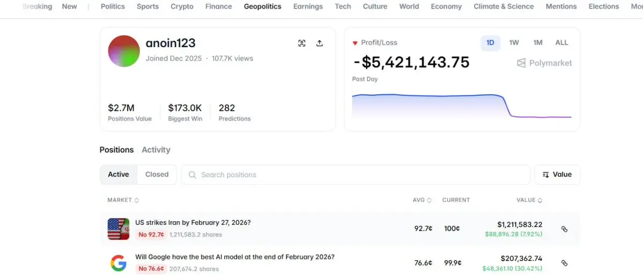Sort positions by MARKET column
The image size is (643, 279).
pos(123,200)
